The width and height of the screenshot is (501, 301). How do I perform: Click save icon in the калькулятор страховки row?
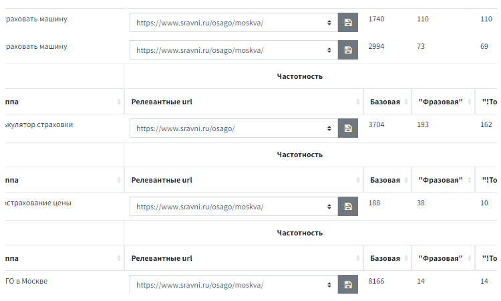point(347,128)
